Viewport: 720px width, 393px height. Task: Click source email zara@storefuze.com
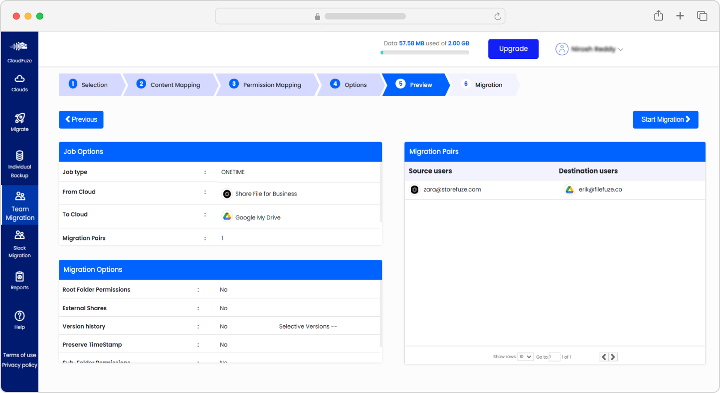tap(452, 190)
